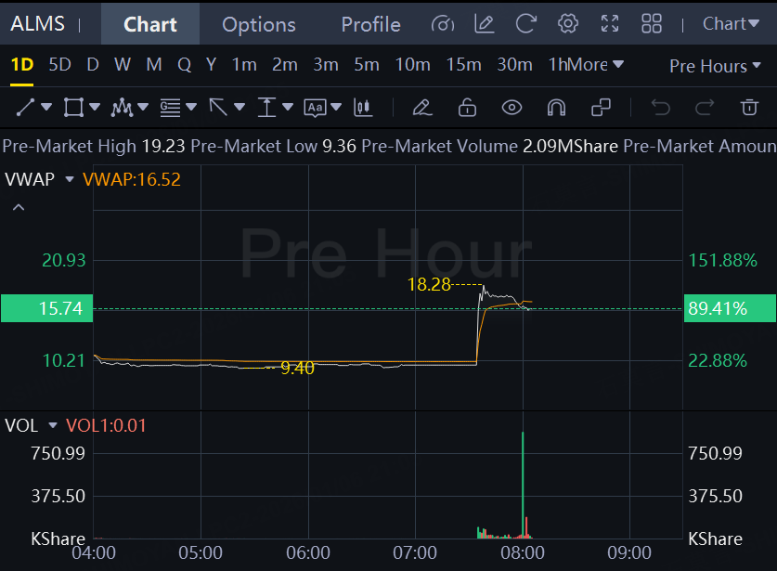Click the ALMS ticker symbol
The image size is (777, 571).
pos(38,24)
